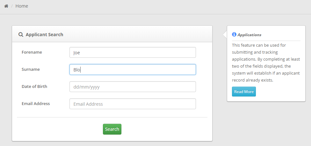Click into the Email Address input
Image resolution: width=311 pixels, height=146 pixels.
point(133,104)
